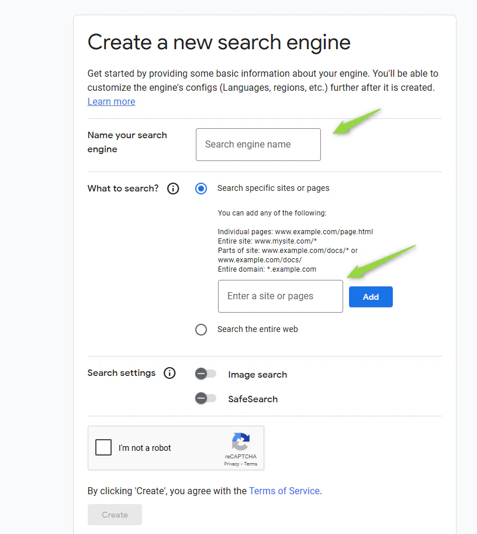Click the info icon beside "Search settings"
This screenshot has height=534, width=477.
170,373
